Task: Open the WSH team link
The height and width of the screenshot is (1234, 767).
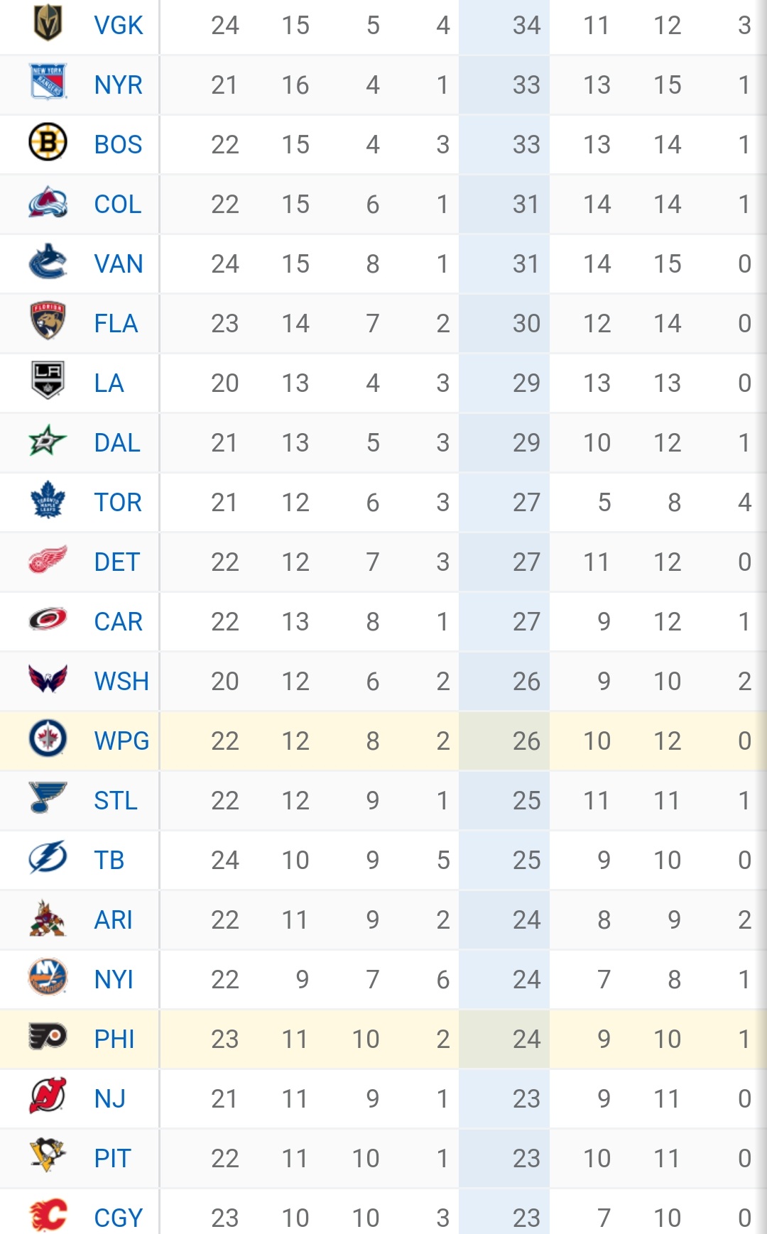Action: point(121,682)
